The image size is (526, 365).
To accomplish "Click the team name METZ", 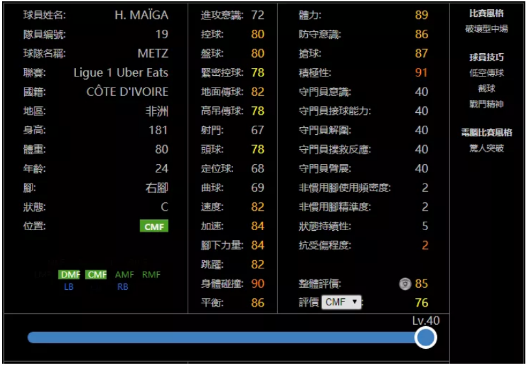I will pyautogui.click(x=153, y=54).
